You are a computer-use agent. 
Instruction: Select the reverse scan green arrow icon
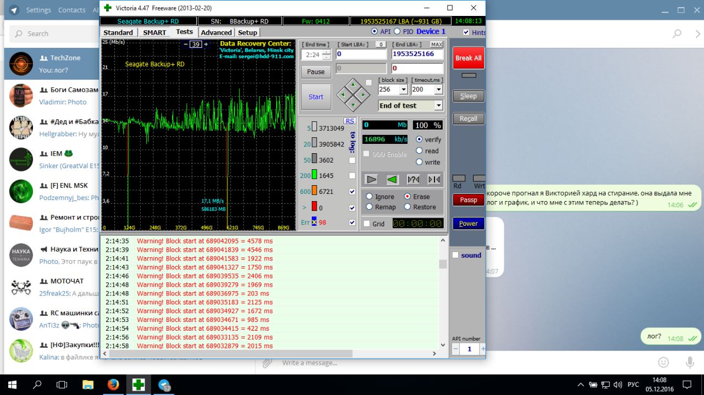392,180
